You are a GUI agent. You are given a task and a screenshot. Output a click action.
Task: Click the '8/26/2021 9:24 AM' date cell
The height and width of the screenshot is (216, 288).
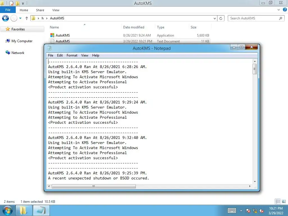tap(137, 35)
